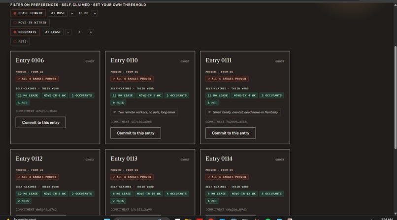Enable the Pets filter

(x=20, y=42)
